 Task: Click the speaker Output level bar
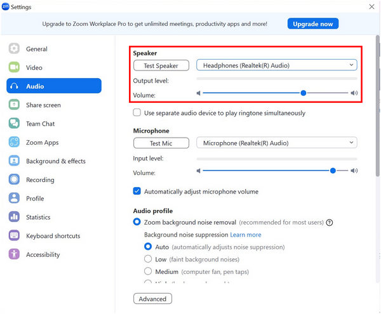(x=277, y=79)
